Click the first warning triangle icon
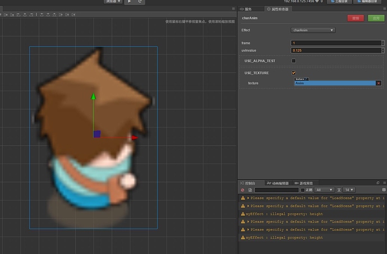387x254 pixels. pos(243,198)
